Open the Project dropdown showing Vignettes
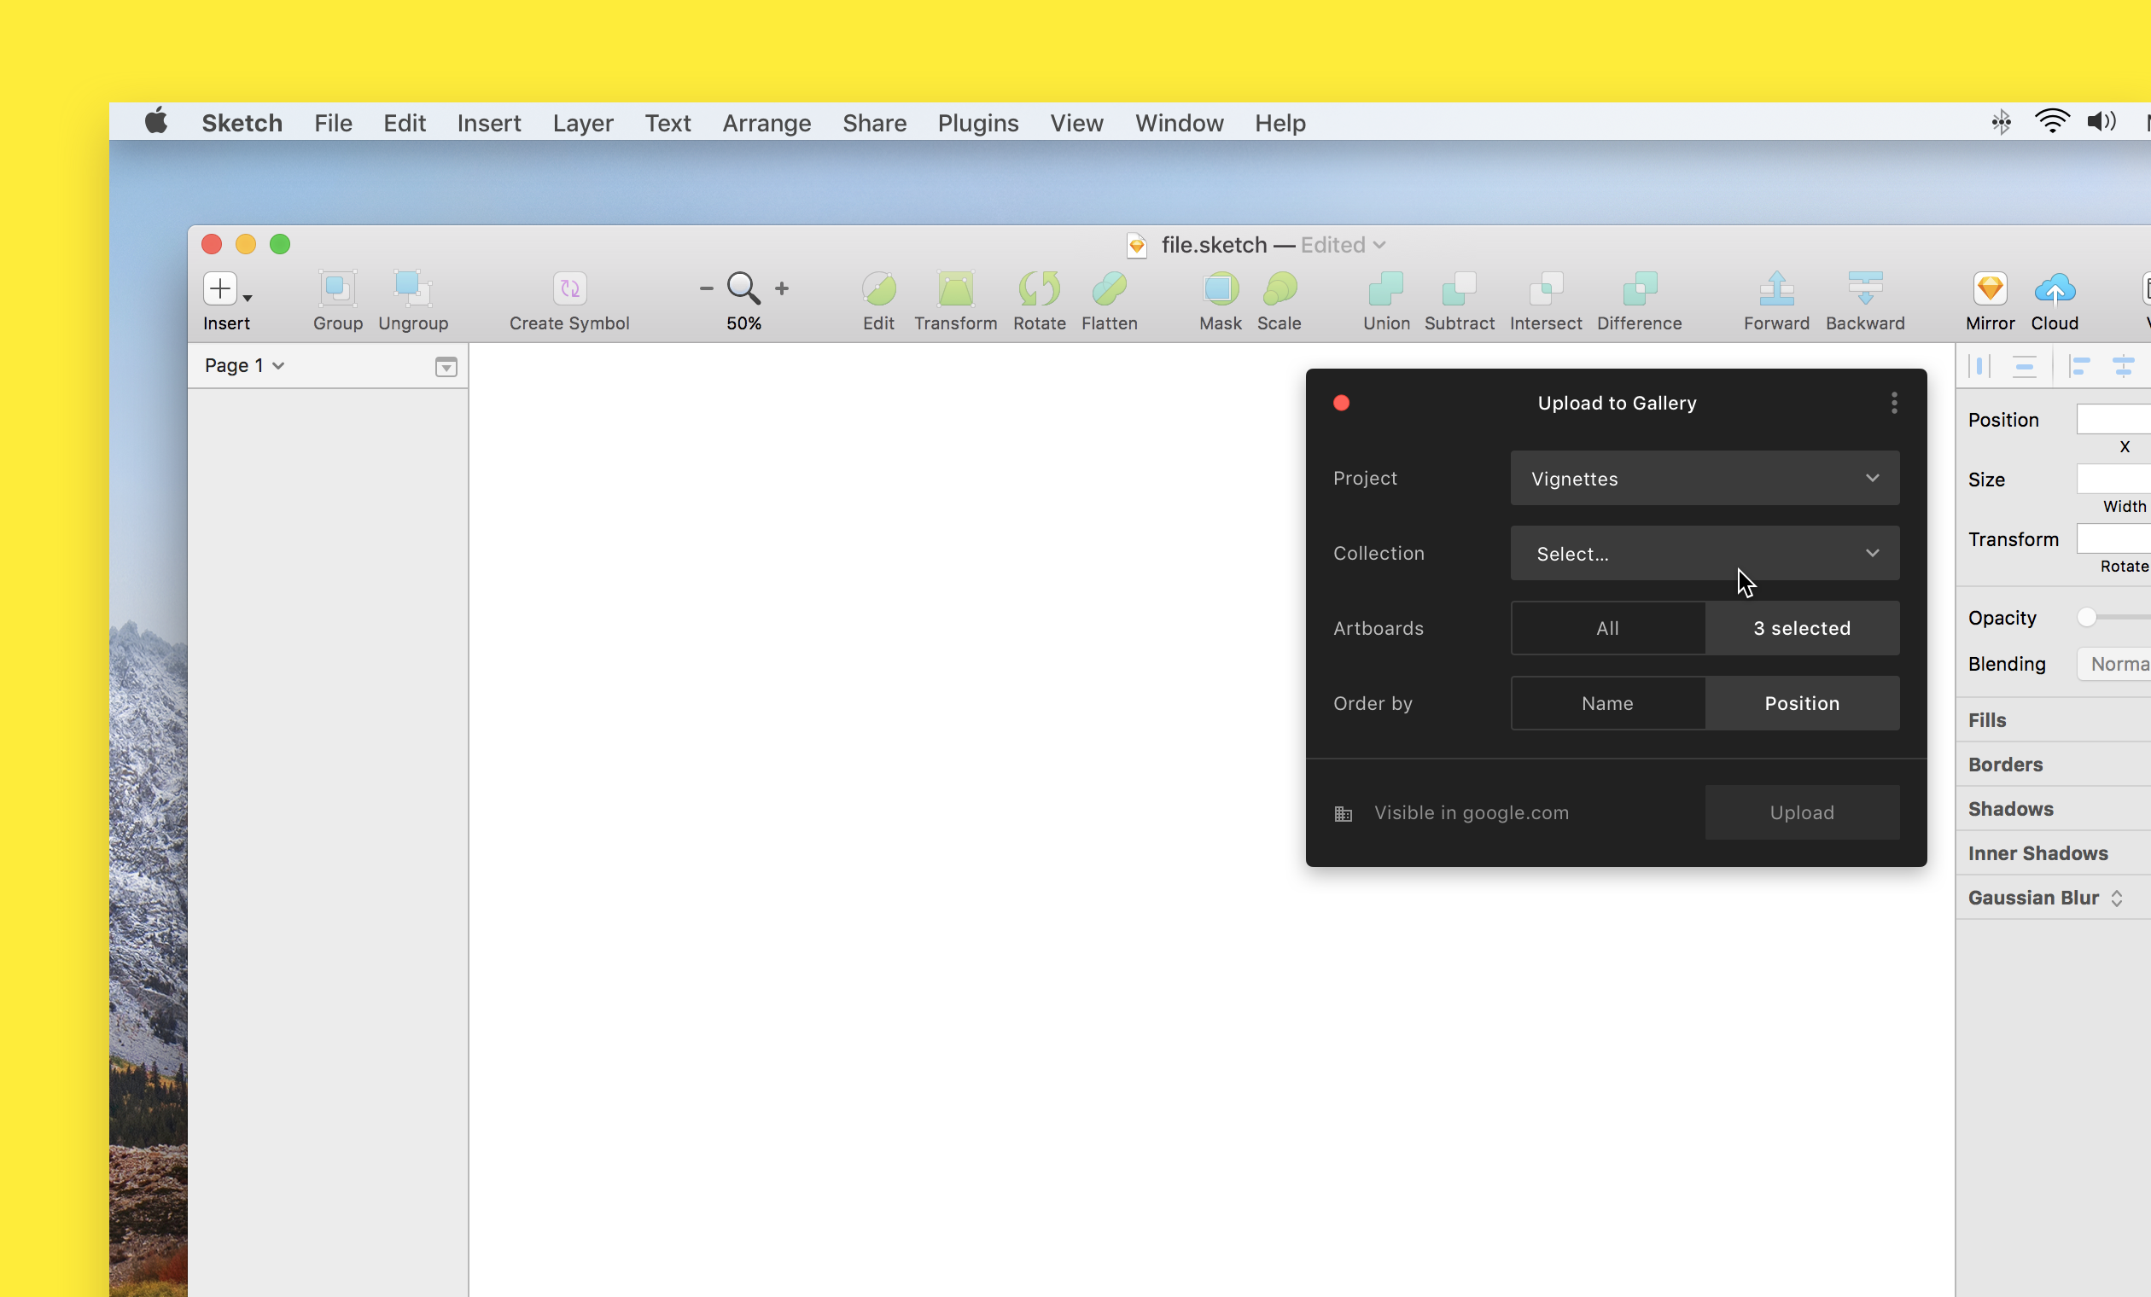Viewport: 2151px width, 1297px height. [x=1704, y=478]
